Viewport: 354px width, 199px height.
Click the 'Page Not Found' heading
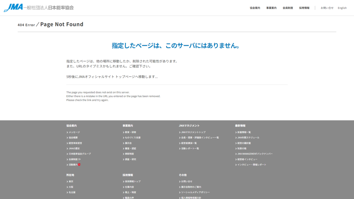click(62, 24)
